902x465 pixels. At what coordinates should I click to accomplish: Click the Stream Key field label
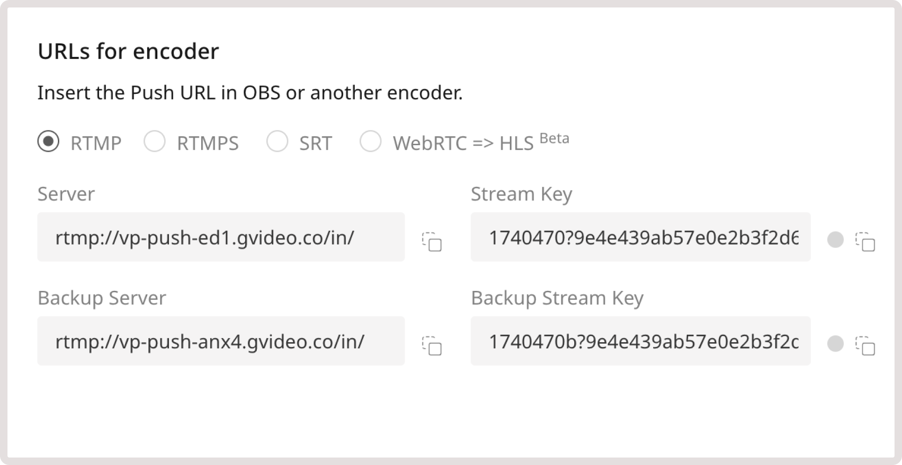point(522,194)
